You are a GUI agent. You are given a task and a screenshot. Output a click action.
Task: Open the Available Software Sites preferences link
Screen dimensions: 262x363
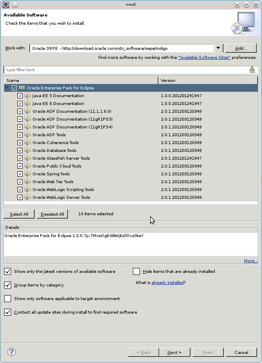coord(204,58)
